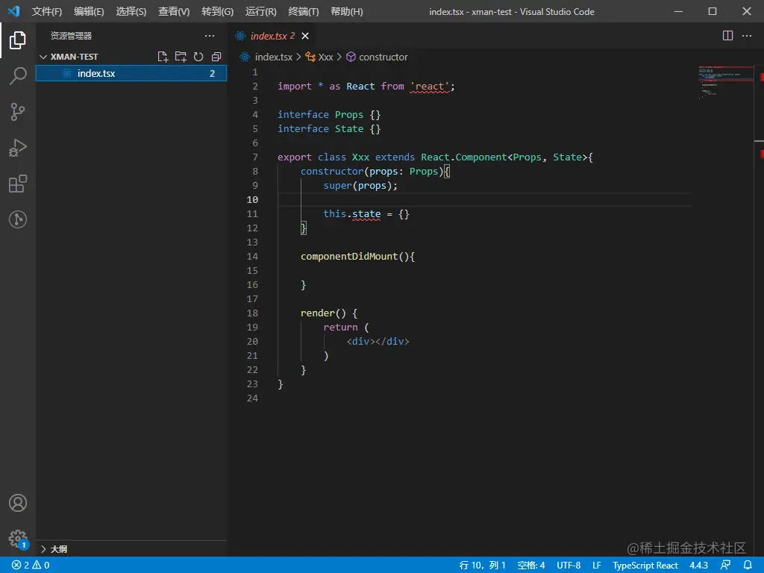Refresh the explorer file list
This screenshot has height=573, width=764.
(198, 57)
